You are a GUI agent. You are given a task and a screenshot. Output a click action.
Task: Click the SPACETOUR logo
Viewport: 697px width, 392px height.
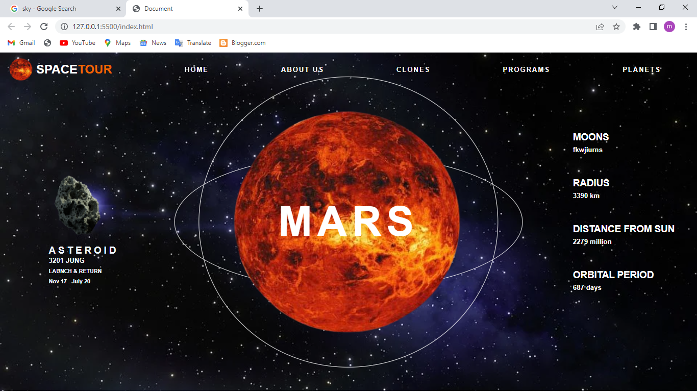tap(61, 69)
